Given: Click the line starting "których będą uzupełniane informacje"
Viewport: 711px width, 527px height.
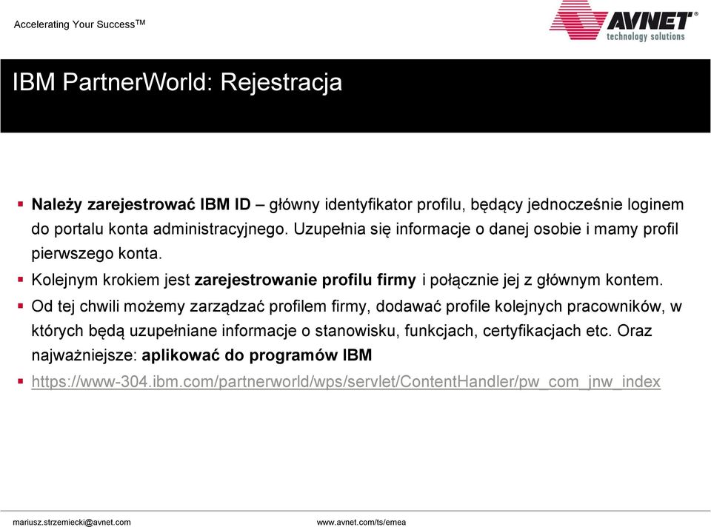Looking at the screenshot, I should click(x=341, y=331).
